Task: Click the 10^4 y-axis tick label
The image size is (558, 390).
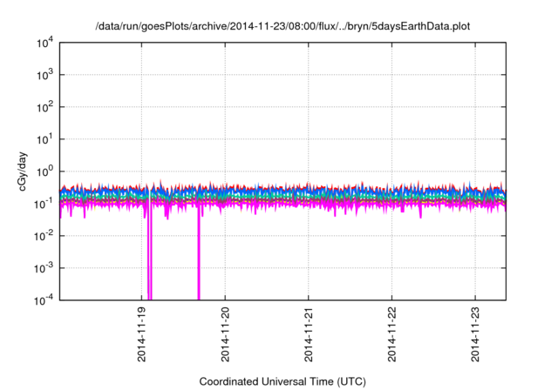Action: coord(45,44)
